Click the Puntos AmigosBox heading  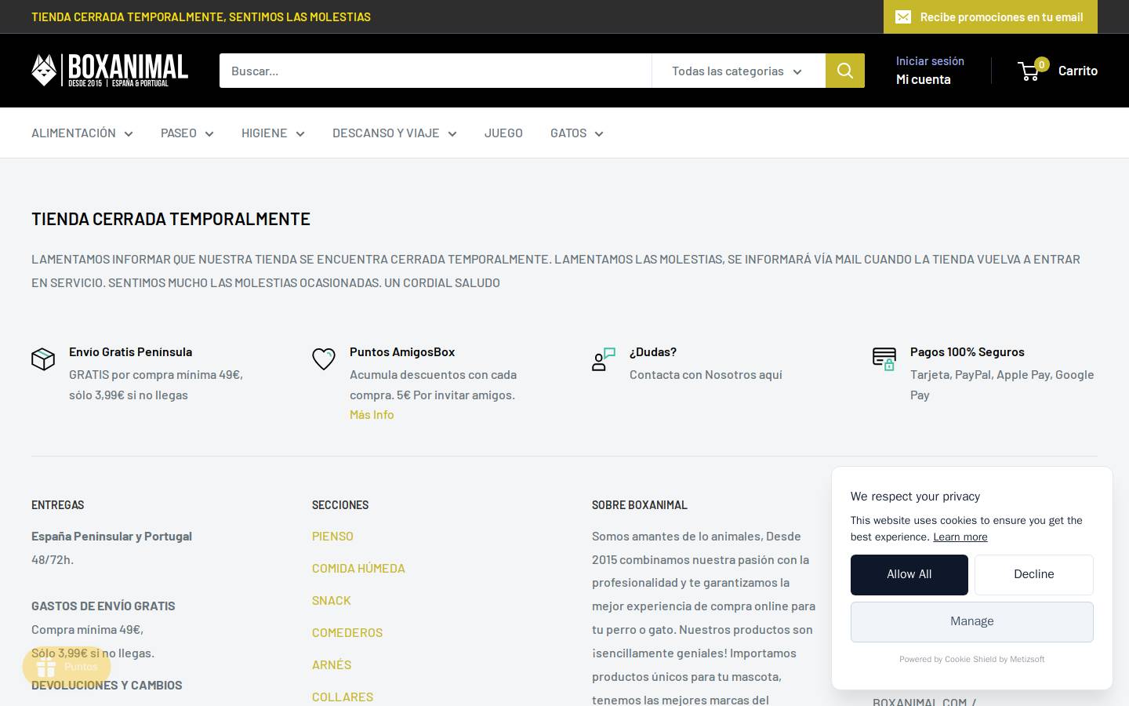402,351
